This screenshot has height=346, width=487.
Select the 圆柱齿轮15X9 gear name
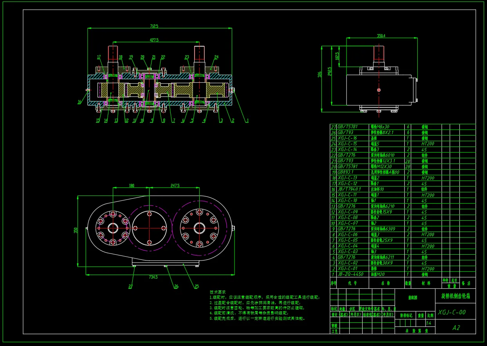coord(381,212)
